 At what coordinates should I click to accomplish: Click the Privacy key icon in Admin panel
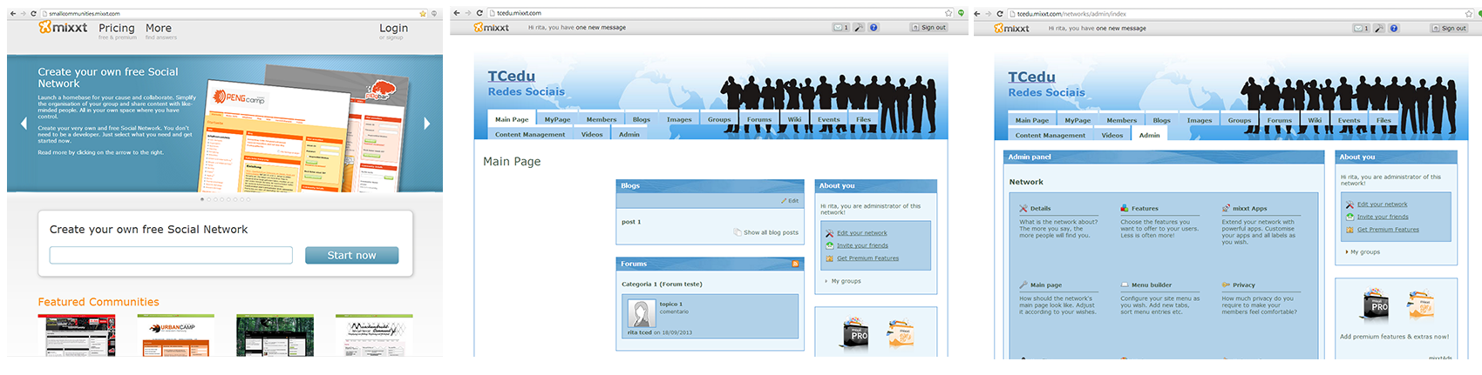tap(1226, 285)
